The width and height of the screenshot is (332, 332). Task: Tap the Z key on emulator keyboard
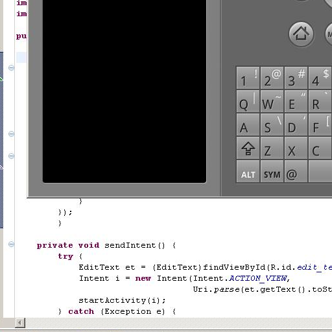point(272,148)
